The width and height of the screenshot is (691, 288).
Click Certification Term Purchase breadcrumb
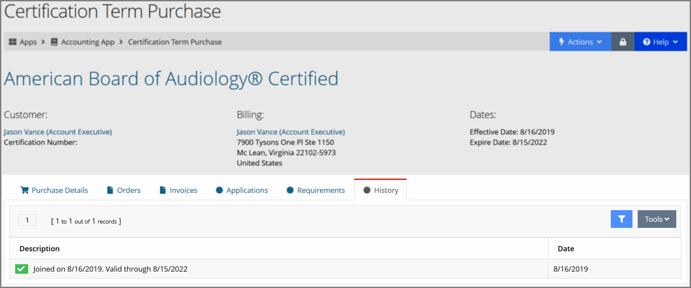pos(175,42)
